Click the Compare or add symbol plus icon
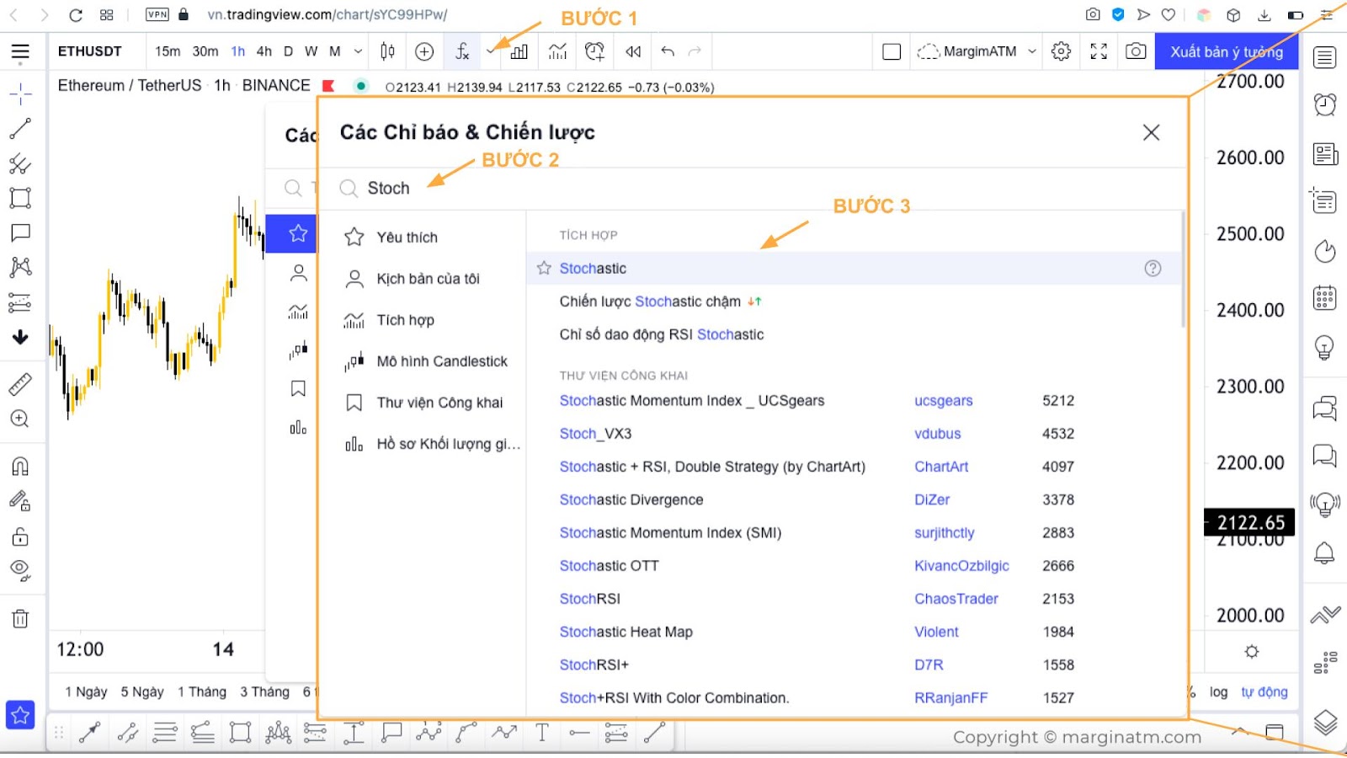 (x=424, y=51)
